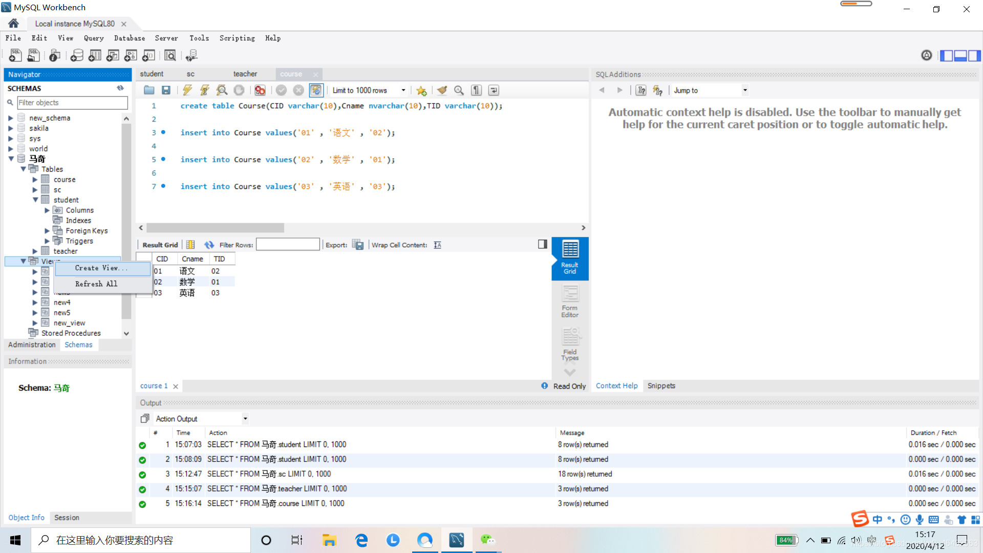
Task: Click Create View context menu option
Action: 99,268
